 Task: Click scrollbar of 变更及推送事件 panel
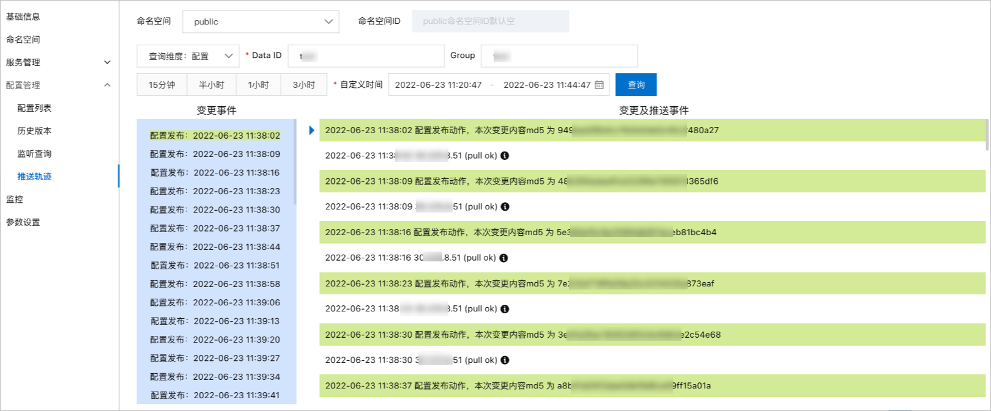[x=987, y=135]
